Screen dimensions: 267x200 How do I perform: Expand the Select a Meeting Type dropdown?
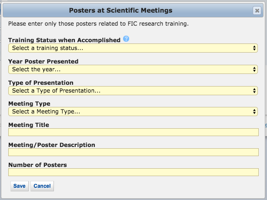[x=133, y=112]
